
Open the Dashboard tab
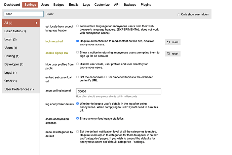point(12,5)
